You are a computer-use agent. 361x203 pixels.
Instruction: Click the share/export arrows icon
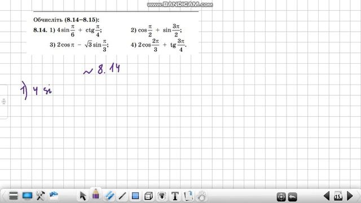pyautogui.click(x=54, y=196)
